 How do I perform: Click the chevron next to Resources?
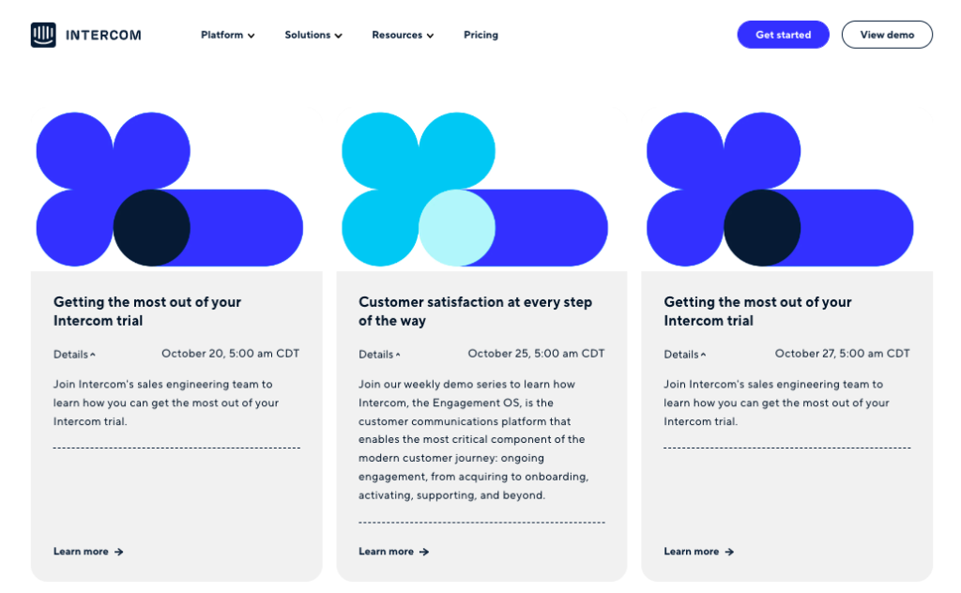pyautogui.click(x=430, y=36)
